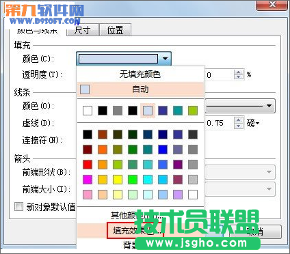Select the dark olive swatch in the palette

118,135
